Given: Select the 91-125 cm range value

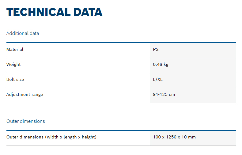Looking at the screenshot, I should (x=164, y=94).
